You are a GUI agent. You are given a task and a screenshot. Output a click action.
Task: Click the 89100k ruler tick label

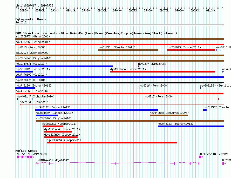click(x=211, y=10)
